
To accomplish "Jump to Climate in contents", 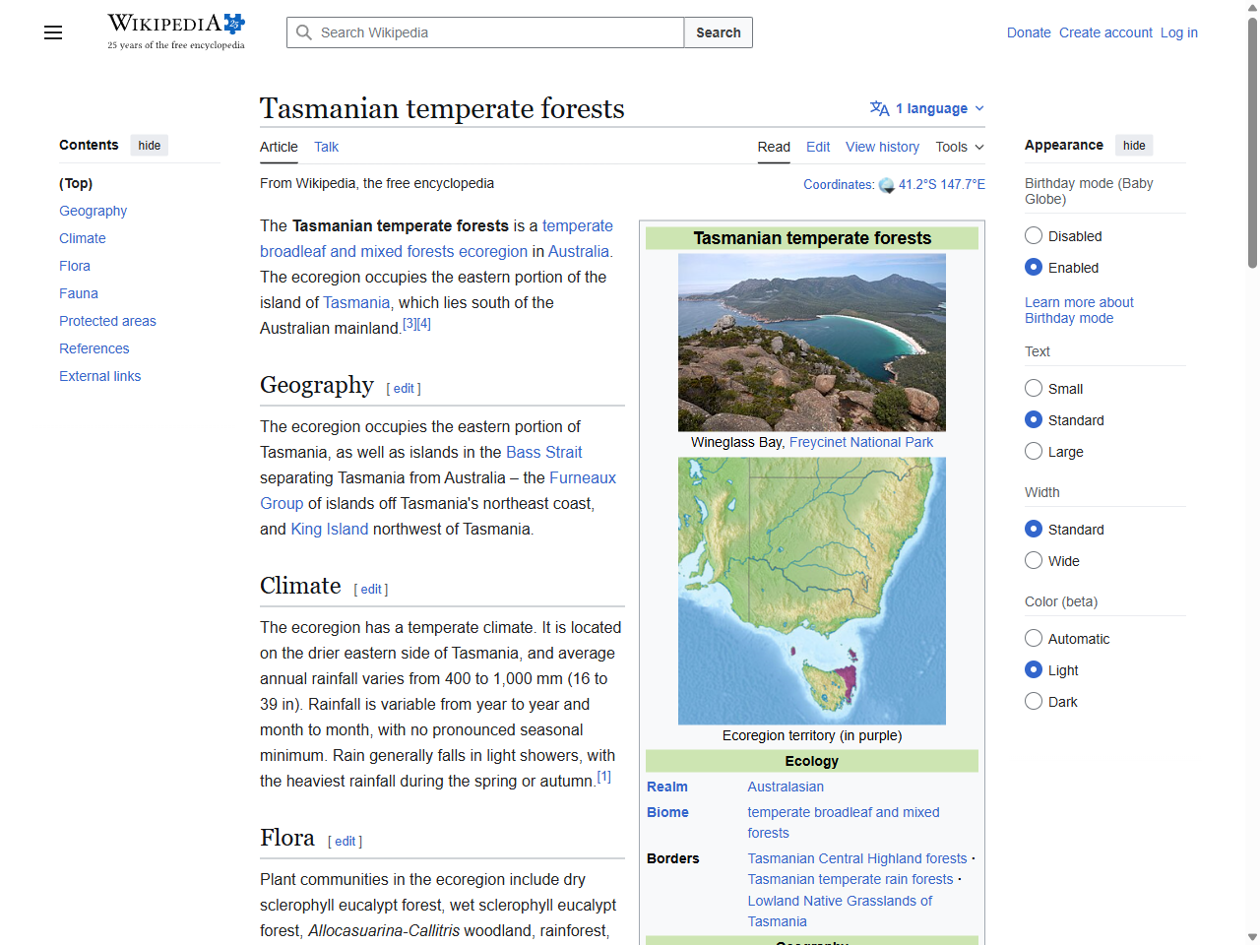I will pos(83,238).
